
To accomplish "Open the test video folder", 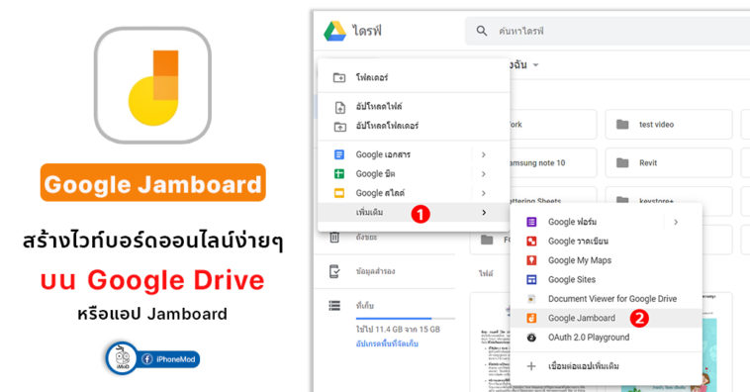I will [669, 125].
